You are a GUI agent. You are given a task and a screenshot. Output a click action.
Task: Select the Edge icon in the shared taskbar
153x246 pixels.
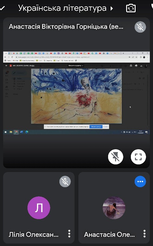(27, 132)
